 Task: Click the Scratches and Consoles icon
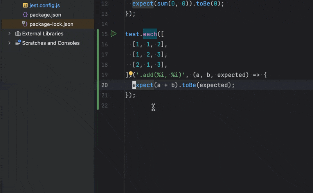tap(18, 42)
